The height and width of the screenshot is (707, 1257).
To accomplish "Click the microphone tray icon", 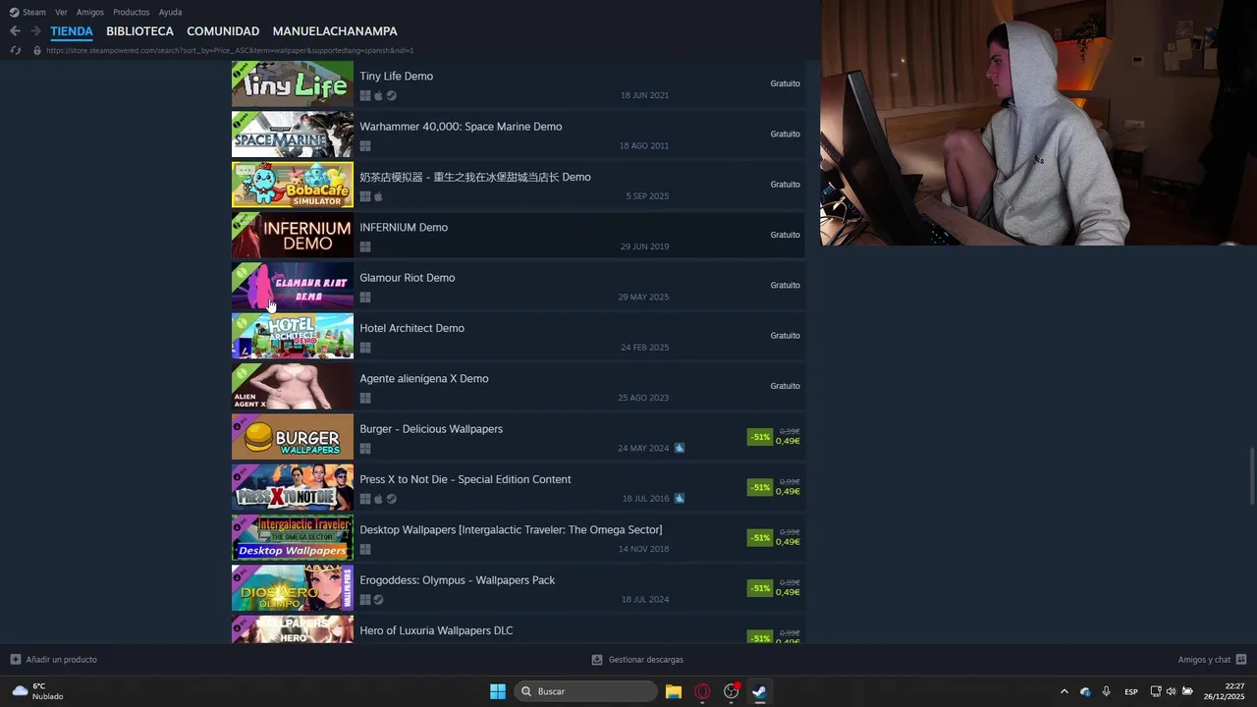I will pyautogui.click(x=1107, y=691).
